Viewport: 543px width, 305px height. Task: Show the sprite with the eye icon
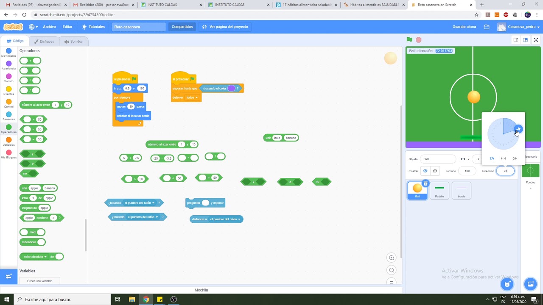[425, 171]
